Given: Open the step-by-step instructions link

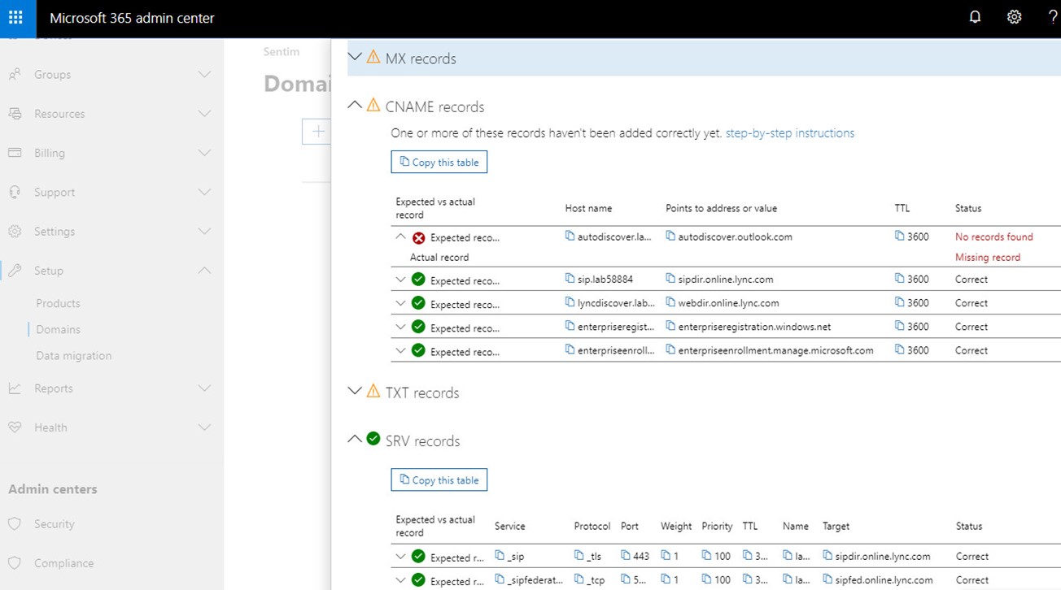Looking at the screenshot, I should click(789, 133).
